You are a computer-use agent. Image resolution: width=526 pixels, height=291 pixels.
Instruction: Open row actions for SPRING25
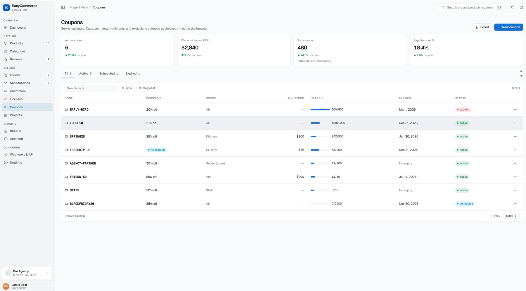(x=516, y=136)
